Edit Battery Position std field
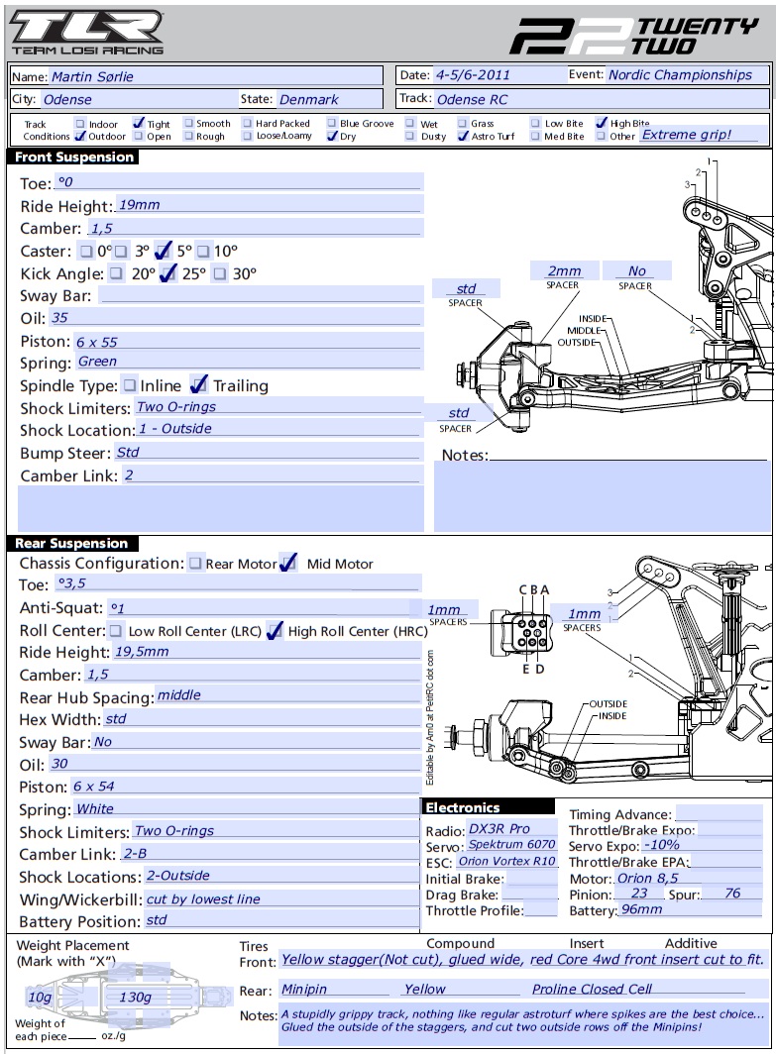 coord(282,919)
